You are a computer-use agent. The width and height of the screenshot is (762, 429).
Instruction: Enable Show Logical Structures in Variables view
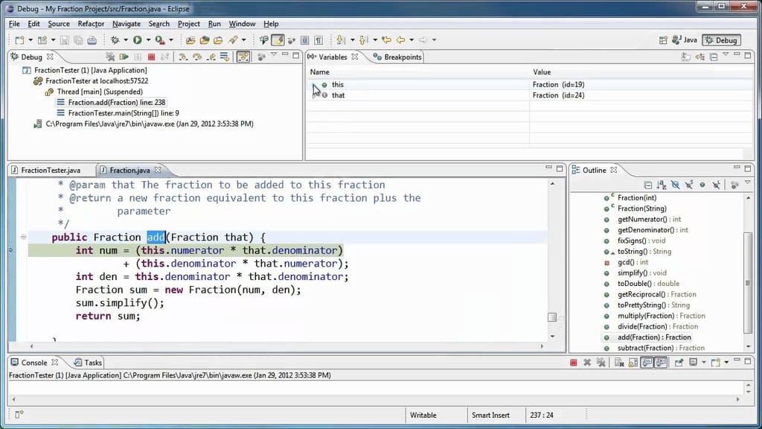(x=700, y=57)
